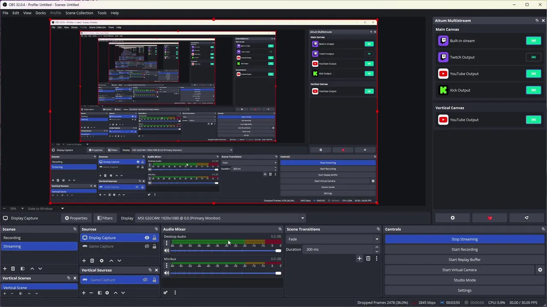The width and height of the screenshot is (547, 307).
Task: Move source up in Sources dock
Action: pyautogui.click(x=111, y=261)
